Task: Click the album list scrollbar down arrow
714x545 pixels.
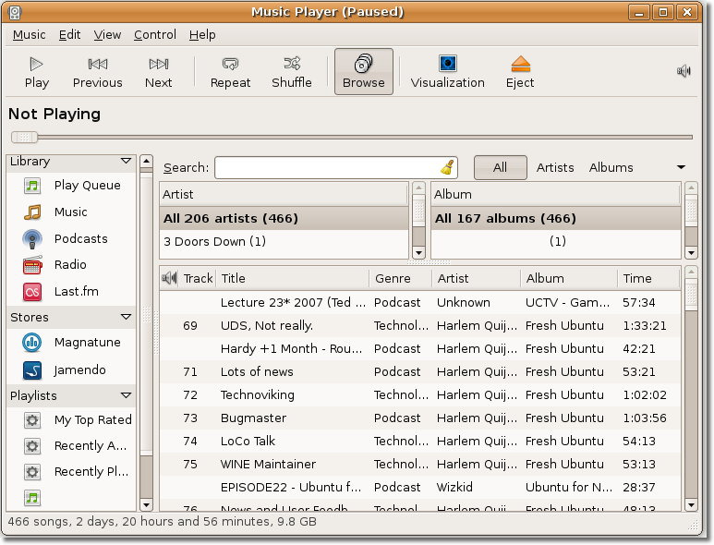Action: [x=691, y=253]
